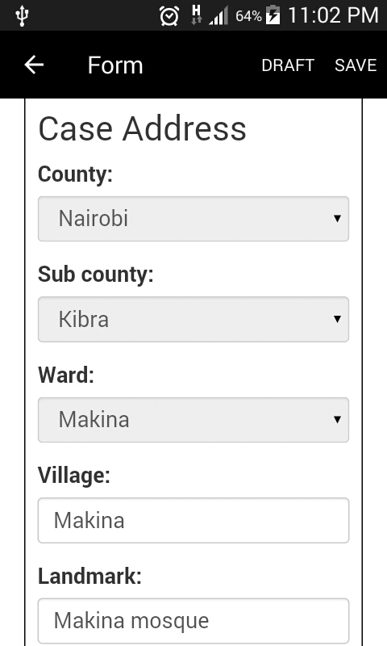Open the County dropdown showing Nairobi
Image resolution: width=387 pixels, height=646 pixels.
point(193,219)
